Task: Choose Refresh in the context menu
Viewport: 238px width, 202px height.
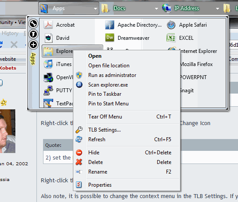Action: [x=126, y=139]
